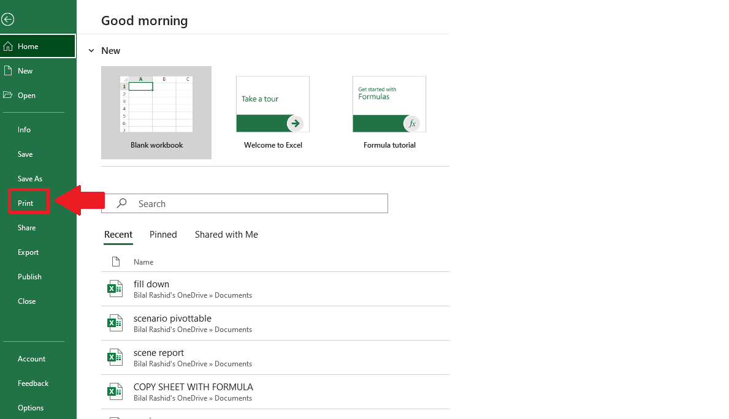Open COPY SHEET WITH FORMULA file

193,387
